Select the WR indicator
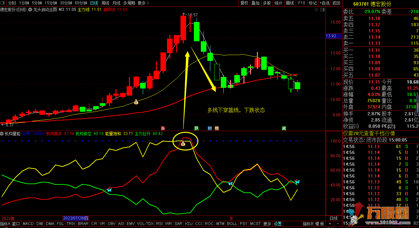Image resolution: width=419 pixels, height=228 pixels. (x=169, y=224)
